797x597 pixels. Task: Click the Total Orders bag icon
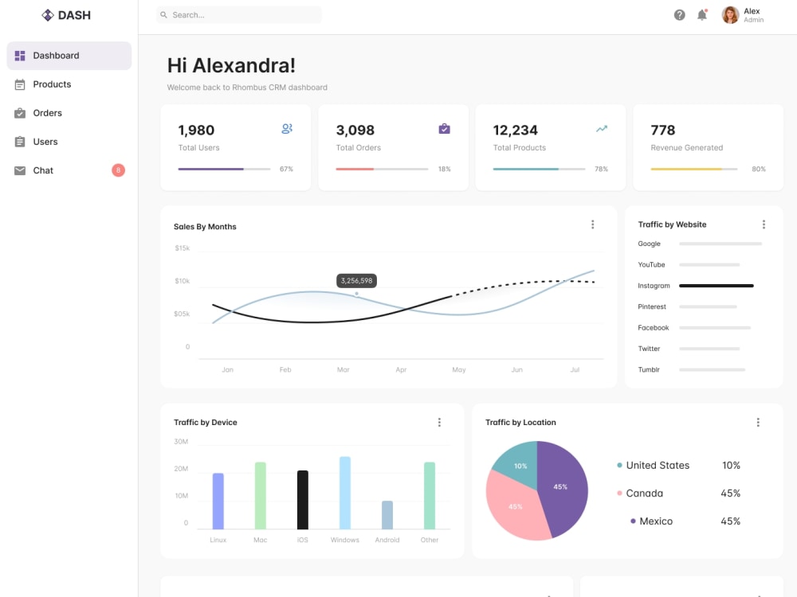tap(444, 129)
